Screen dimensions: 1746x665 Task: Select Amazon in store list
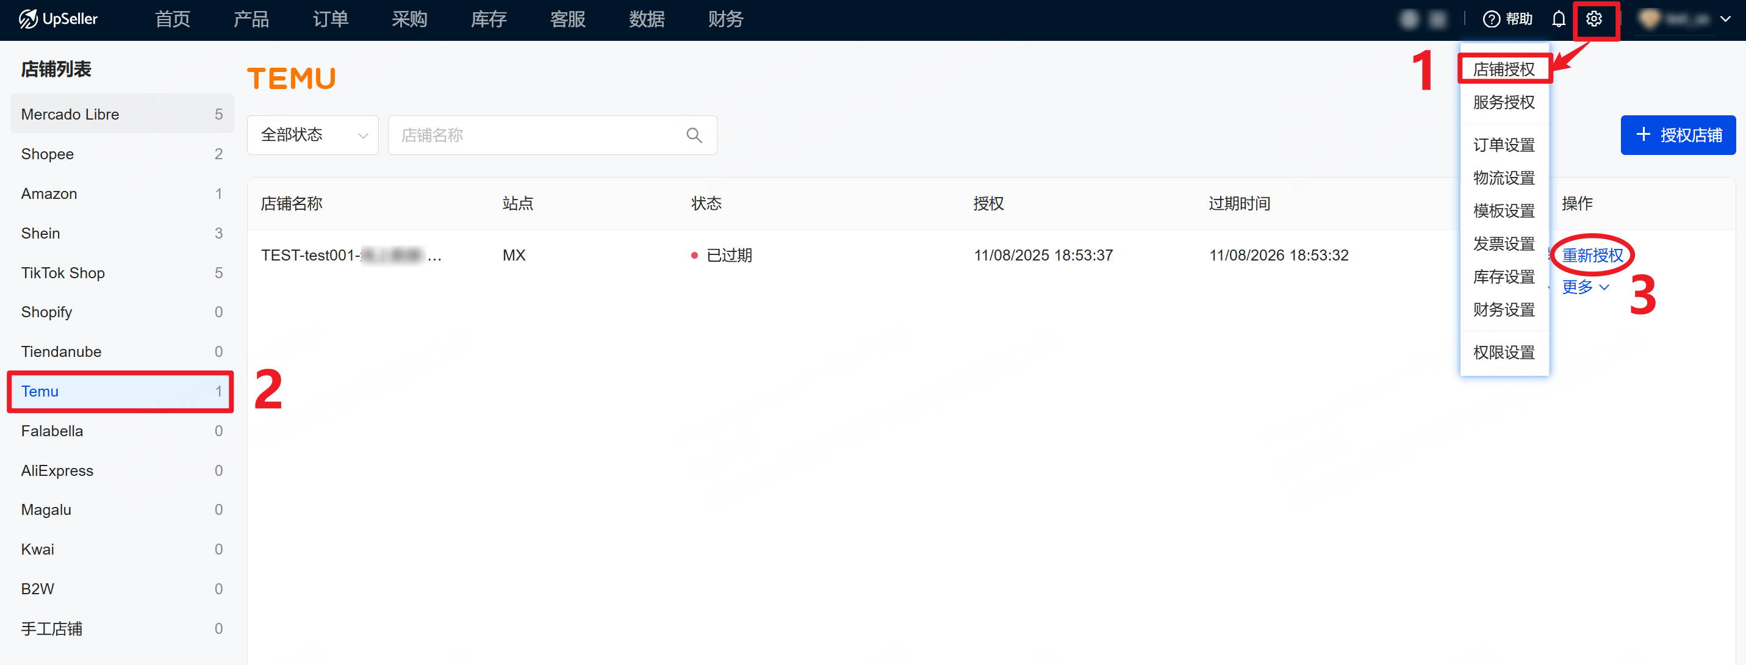click(122, 193)
